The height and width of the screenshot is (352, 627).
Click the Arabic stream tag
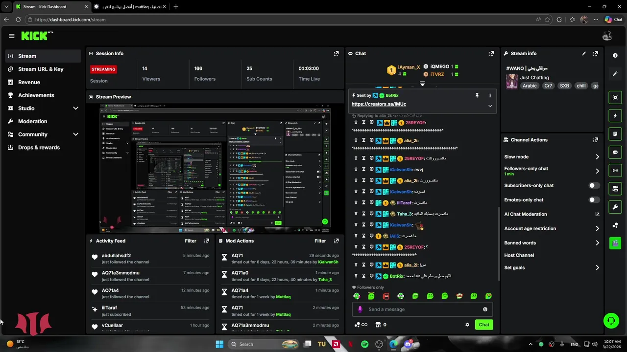tap(530, 86)
